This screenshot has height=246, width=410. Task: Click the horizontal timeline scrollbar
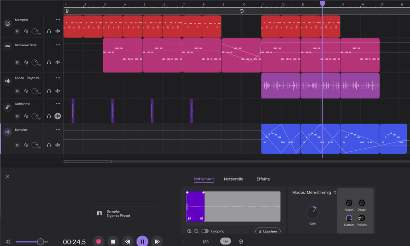(88, 161)
